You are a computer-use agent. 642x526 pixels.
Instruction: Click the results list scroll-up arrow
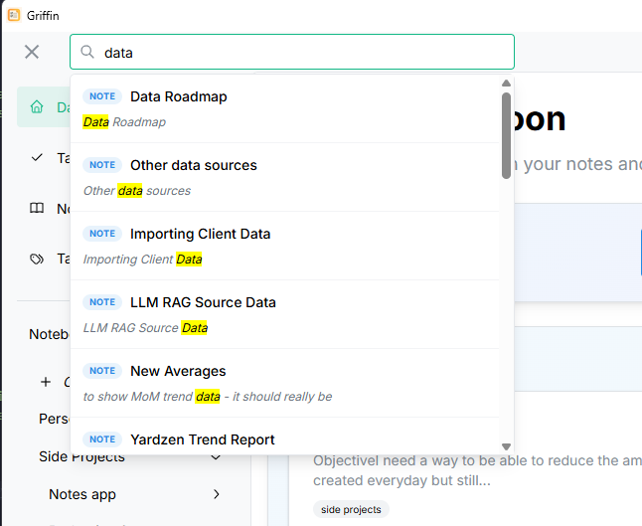pos(506,84)
